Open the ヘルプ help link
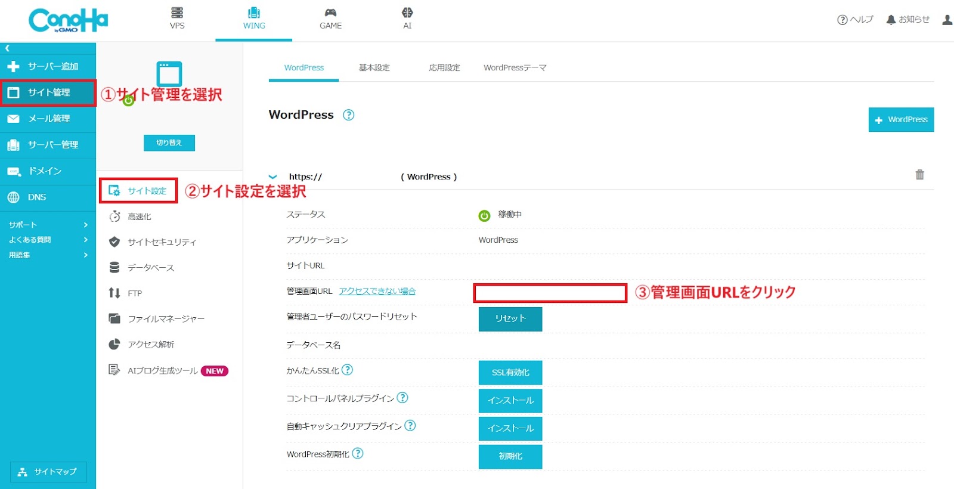This screenshot has height=489, width=954. pyautogui.click(x=855, y=20)
